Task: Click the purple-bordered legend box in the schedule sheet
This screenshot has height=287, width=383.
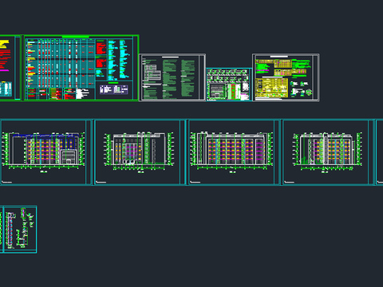Action: click(x=114, y=89)
